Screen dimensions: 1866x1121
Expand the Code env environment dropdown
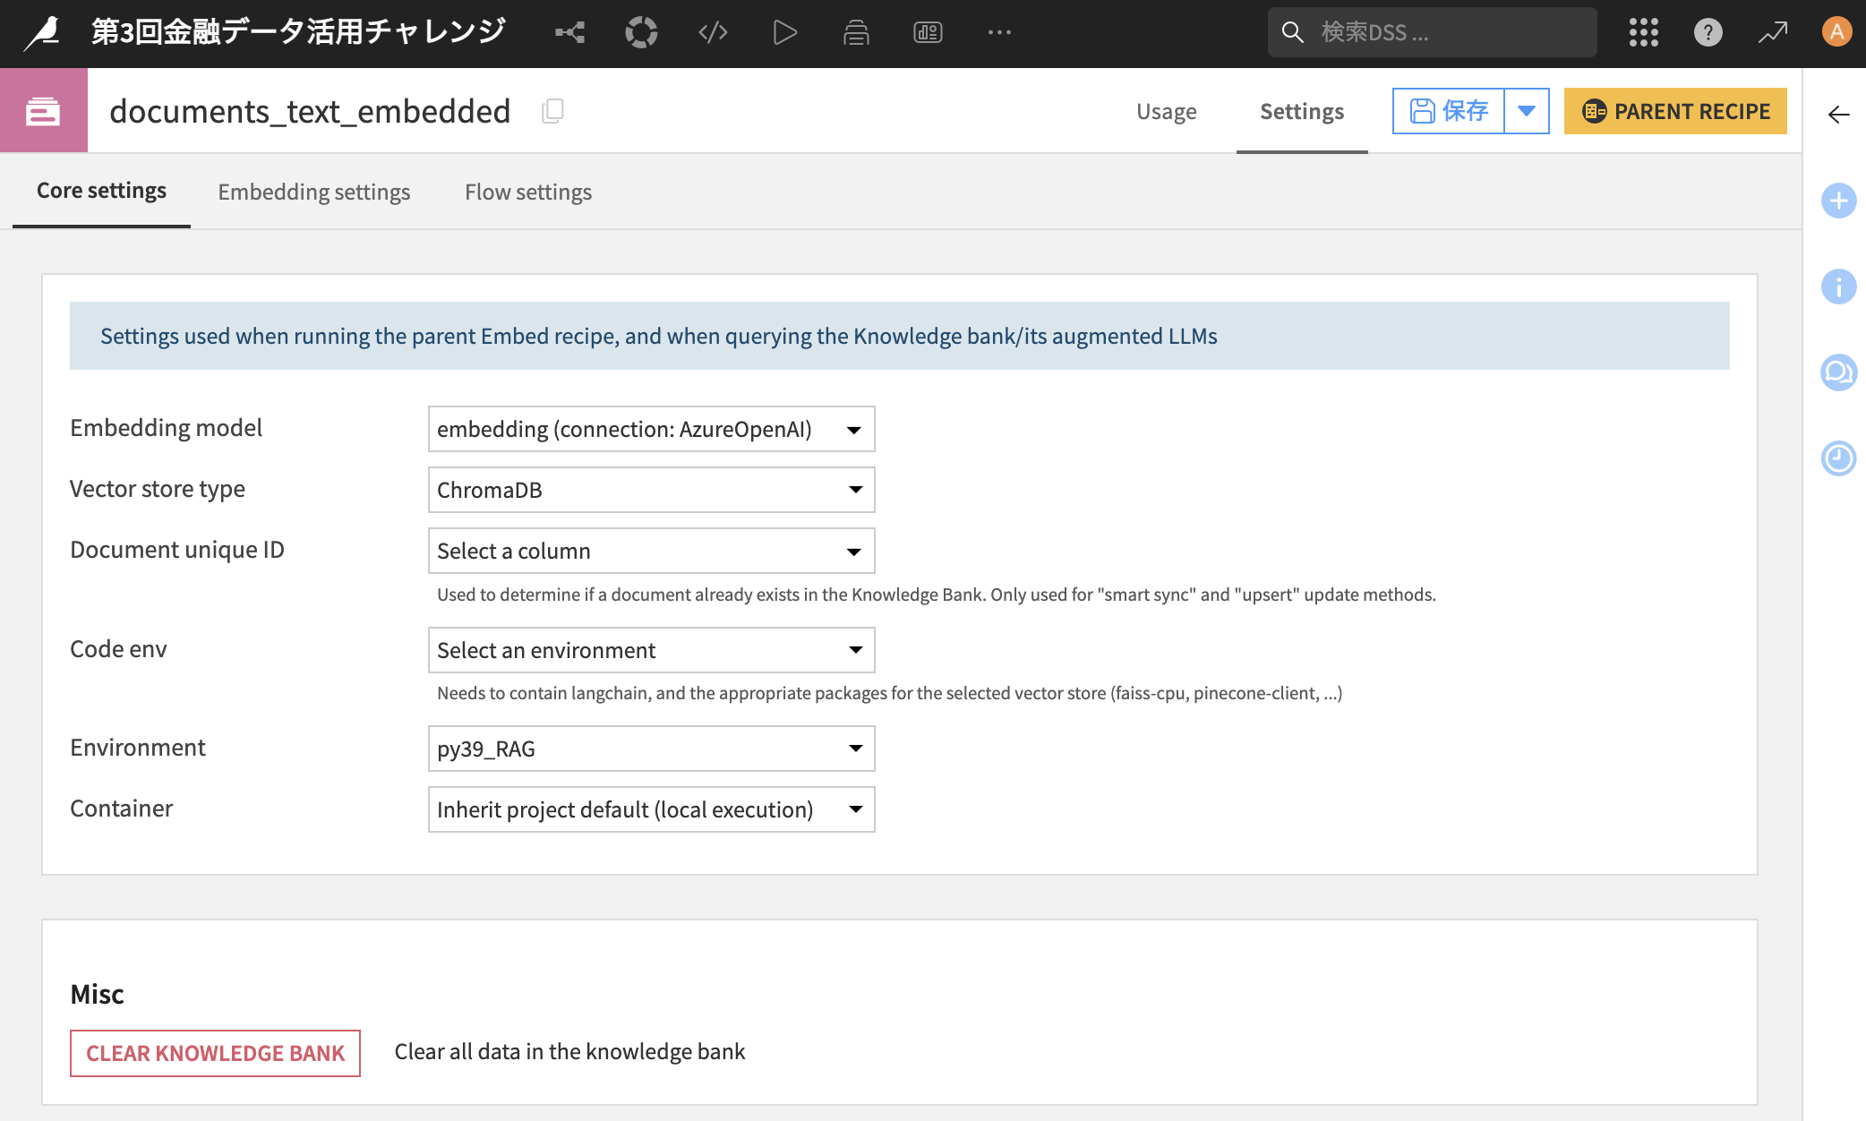pos(651,650)
